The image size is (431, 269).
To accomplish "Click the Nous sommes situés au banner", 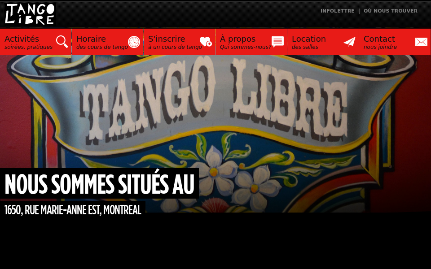I will [99, 183].
